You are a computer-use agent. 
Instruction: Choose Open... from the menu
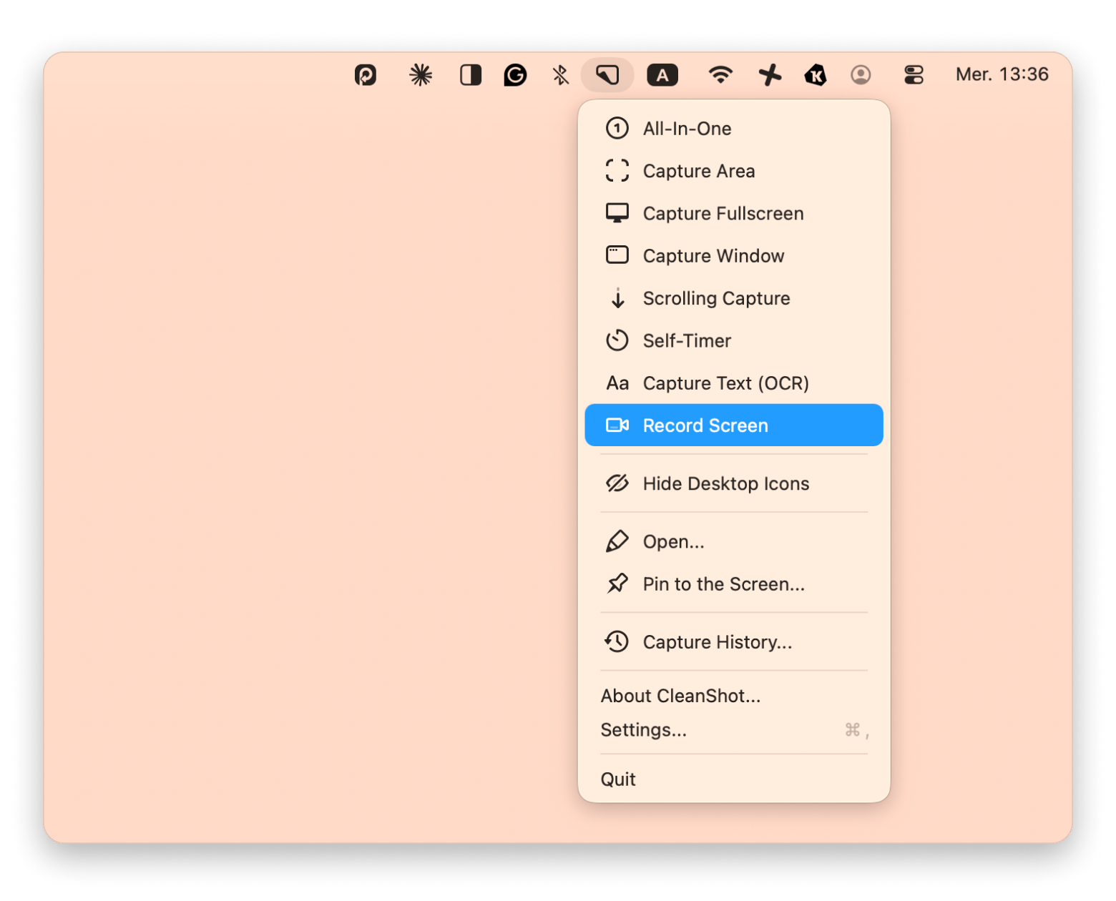(x=734, y=541)
